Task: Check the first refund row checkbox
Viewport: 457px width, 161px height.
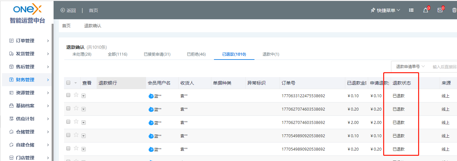Action: pyautogui.click(x=68, y=95)
